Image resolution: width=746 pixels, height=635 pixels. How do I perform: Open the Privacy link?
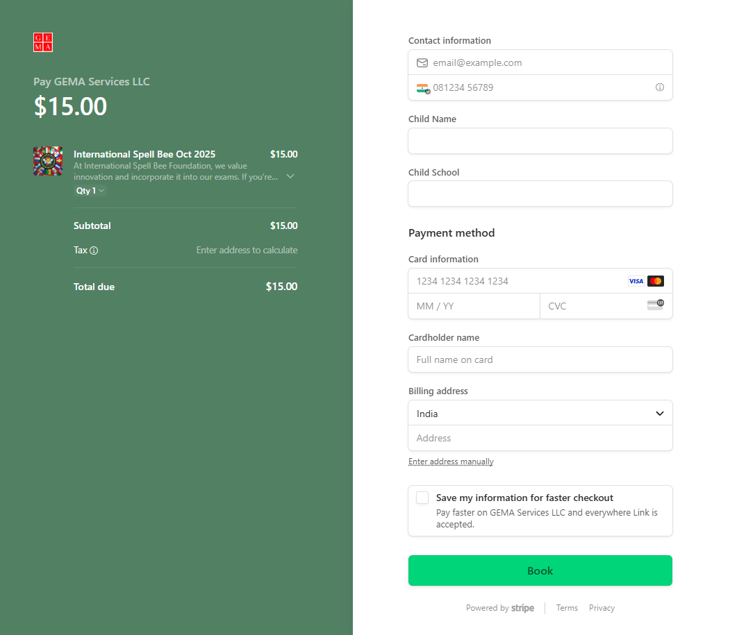[x=602, y=608]
